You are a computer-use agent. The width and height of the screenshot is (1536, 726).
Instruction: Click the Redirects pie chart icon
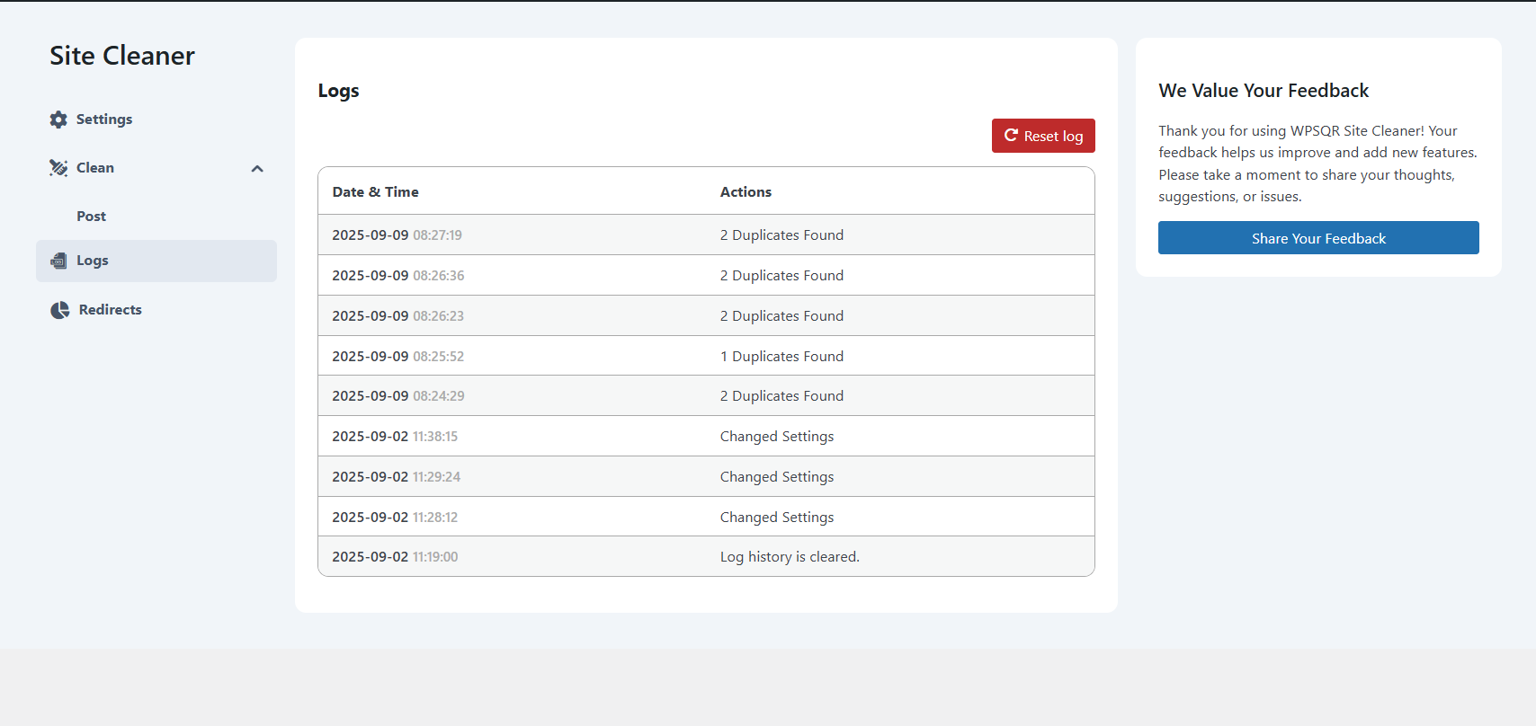click(60, 310)
